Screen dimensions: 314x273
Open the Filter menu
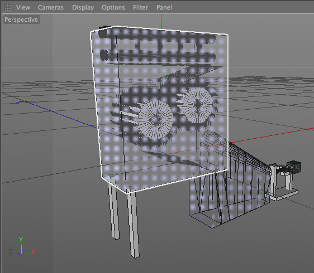(140, 7)
